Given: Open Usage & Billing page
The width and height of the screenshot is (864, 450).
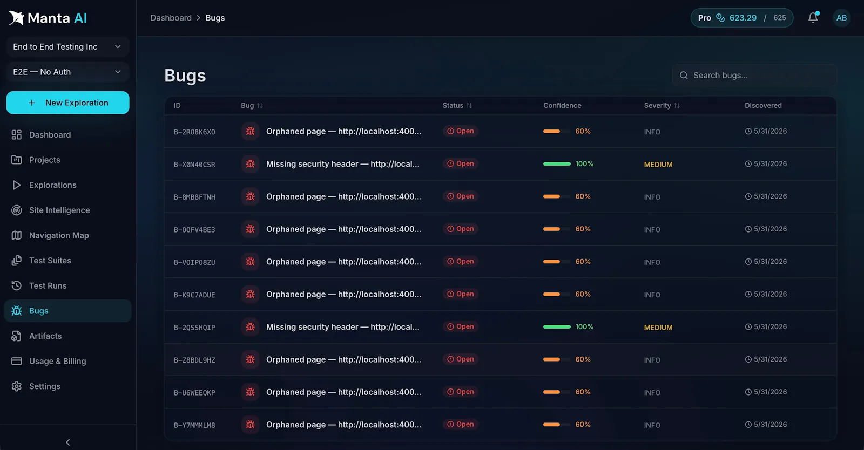Looking at the screenshot, I should point(68,361).
